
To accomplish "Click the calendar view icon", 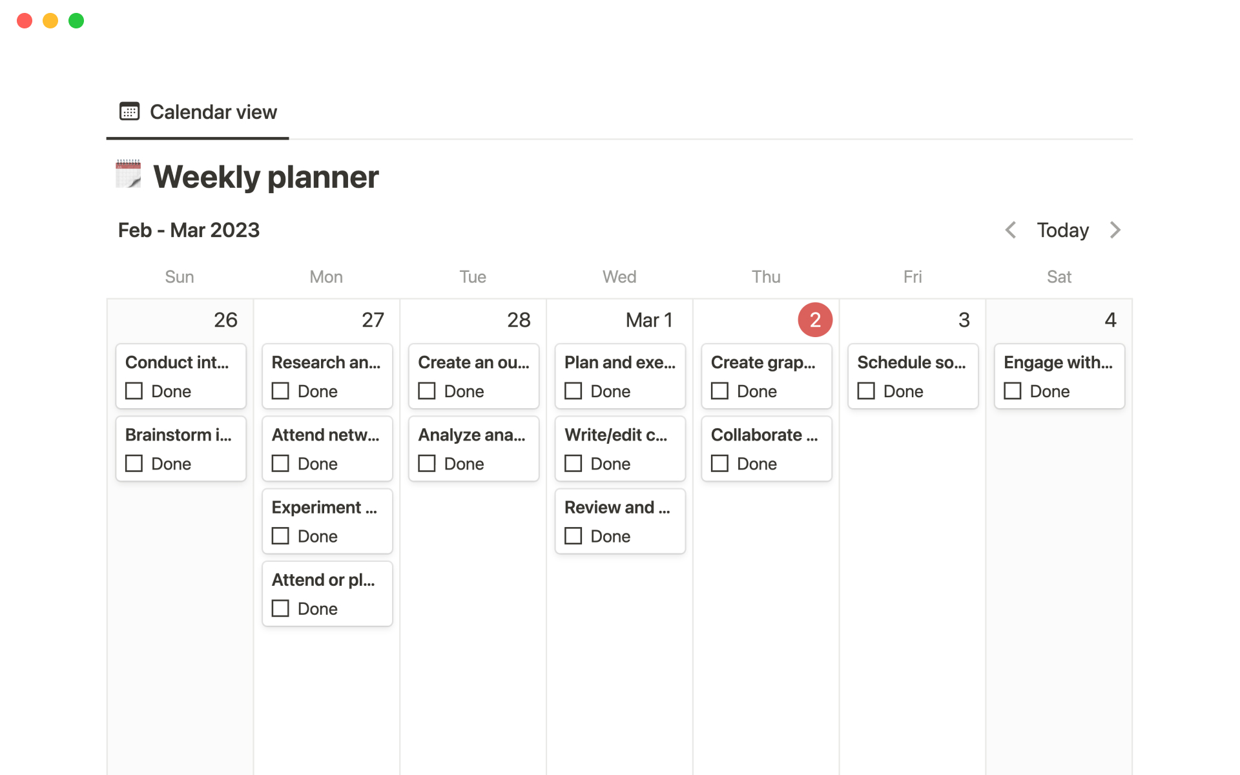I will [x=129, y=112].
